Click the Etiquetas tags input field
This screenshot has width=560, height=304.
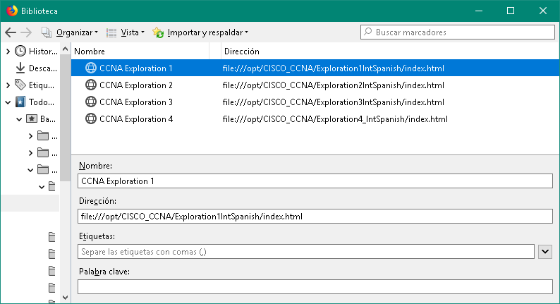[305, 252]
